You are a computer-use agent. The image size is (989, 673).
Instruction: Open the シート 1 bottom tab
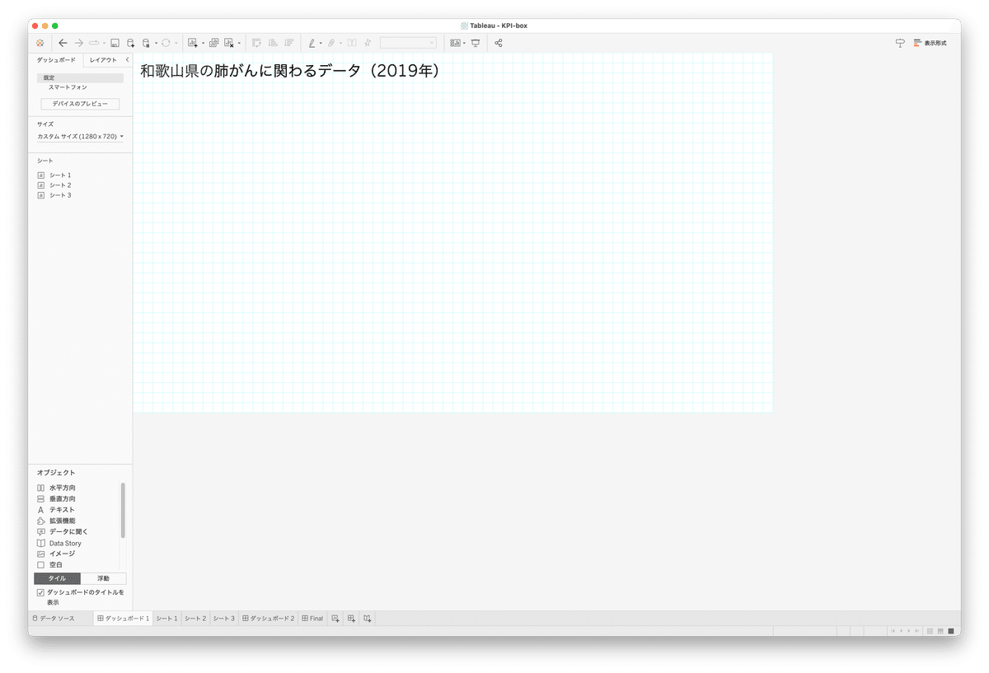click(x=166, y=618)
